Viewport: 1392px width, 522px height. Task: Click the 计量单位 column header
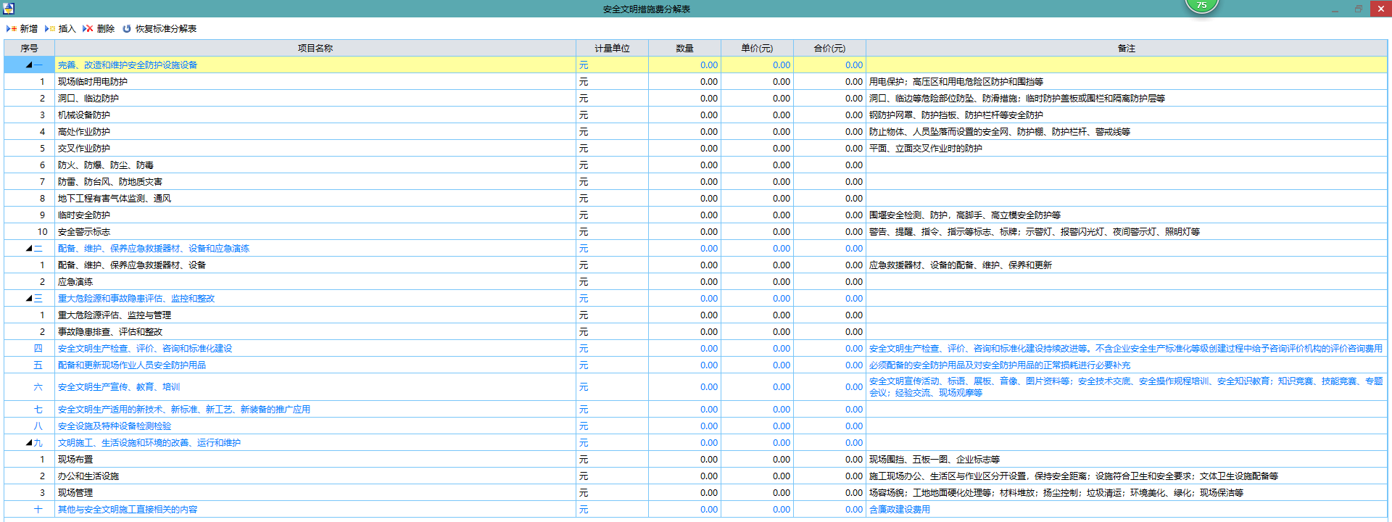pos(612,48)
